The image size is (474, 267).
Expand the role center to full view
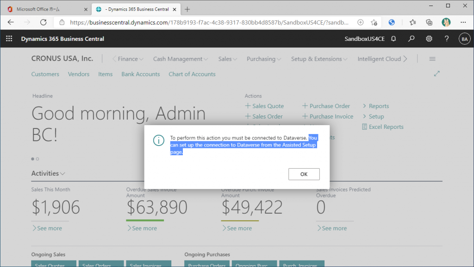437,74
